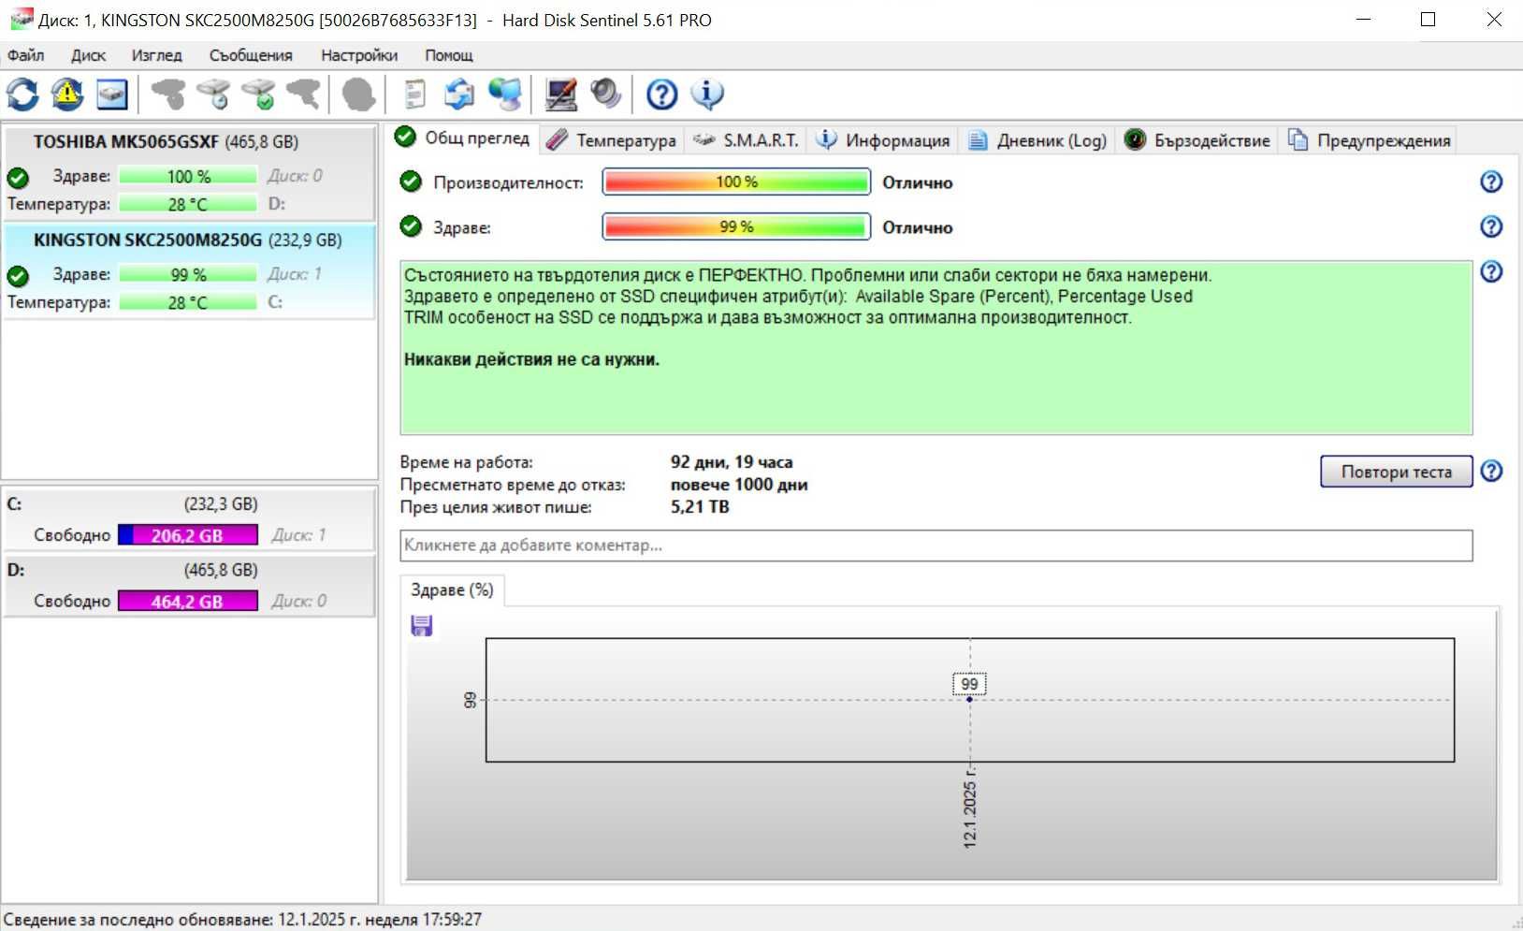Screen dimensions: 1523x931
Task: Click the speaker sound toolbar icon
Action: [605, 94]
